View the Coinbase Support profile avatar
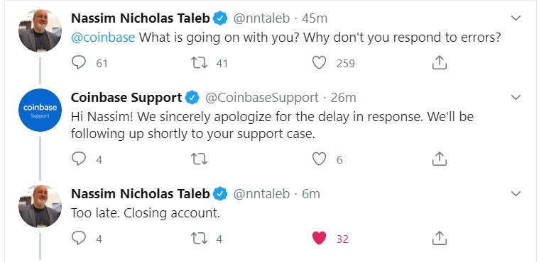This screenshot has width=539, height=262. (40, 110)
